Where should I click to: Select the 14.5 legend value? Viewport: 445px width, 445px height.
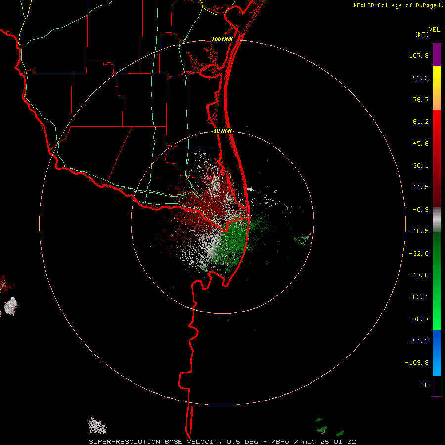tap(421, 187)
